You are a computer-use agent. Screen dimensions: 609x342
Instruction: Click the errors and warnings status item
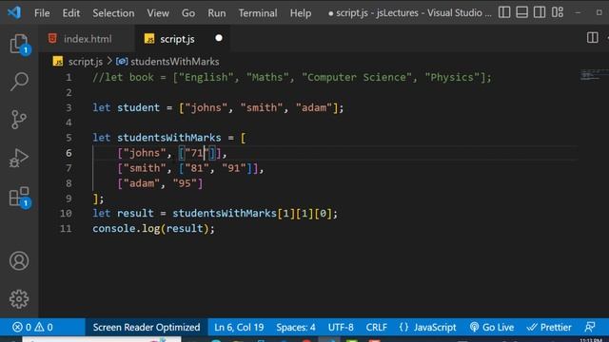click(x=32, y=327)
